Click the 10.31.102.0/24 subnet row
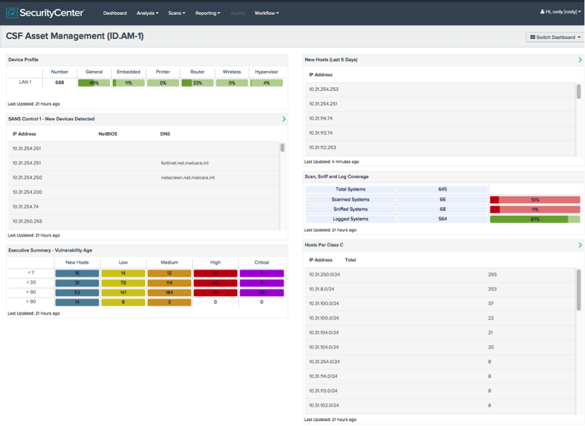 [x=441, y=405]
